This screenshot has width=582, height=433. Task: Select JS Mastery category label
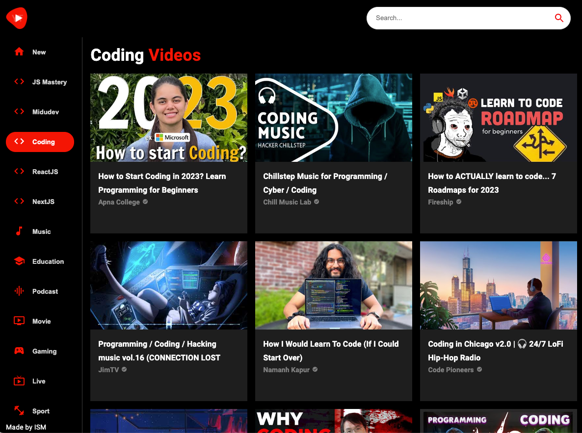[x=50, y=82]
